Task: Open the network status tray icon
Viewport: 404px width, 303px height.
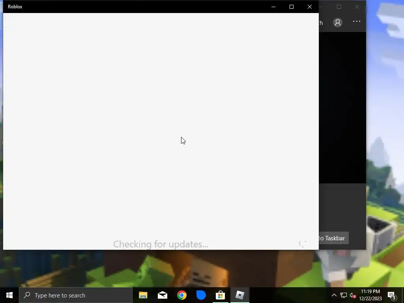Action: pos(344,295)
